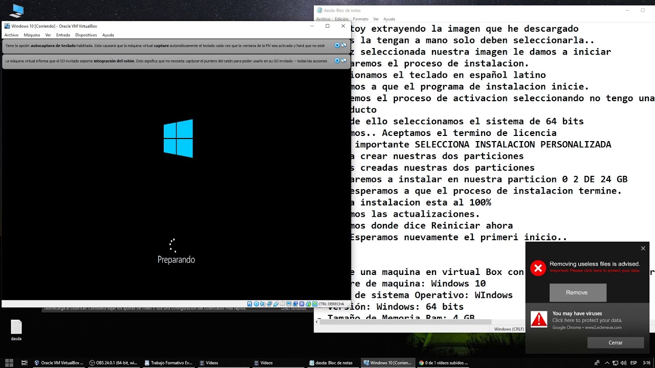Viewport: 655px width, 368px height.
Task: Switch to Windows 10 [Corriendo] taskbar item
Action: click(x=387, y=363)
